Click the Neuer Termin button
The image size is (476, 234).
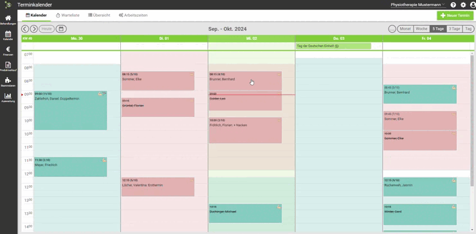[x=455, y=15]
